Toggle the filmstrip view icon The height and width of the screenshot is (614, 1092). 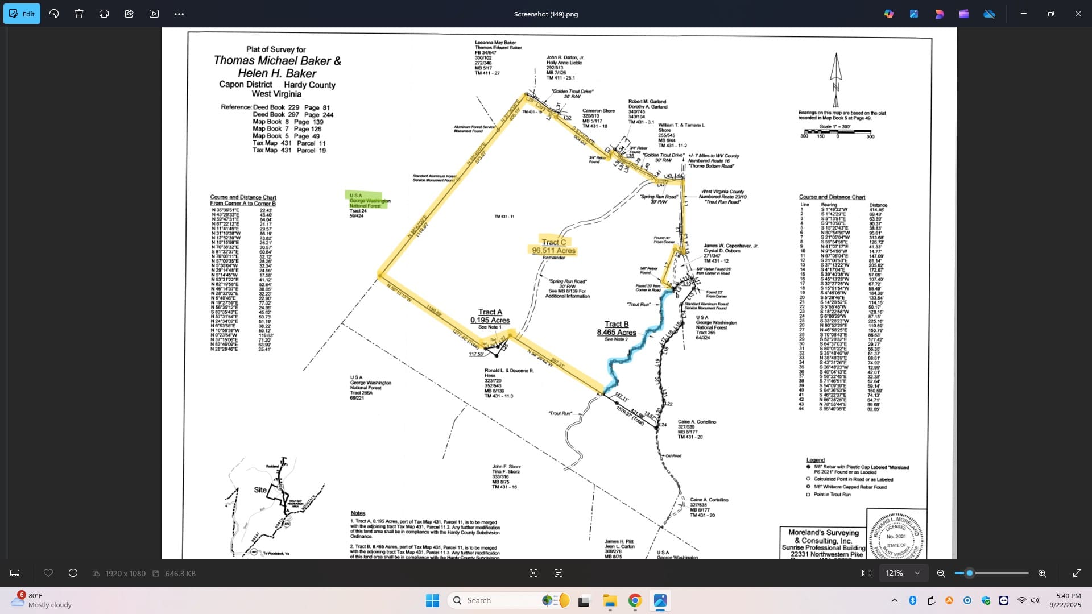[x=15, y=573]
